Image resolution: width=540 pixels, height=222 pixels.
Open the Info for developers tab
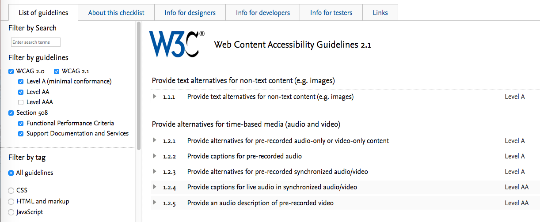[263, 13]
